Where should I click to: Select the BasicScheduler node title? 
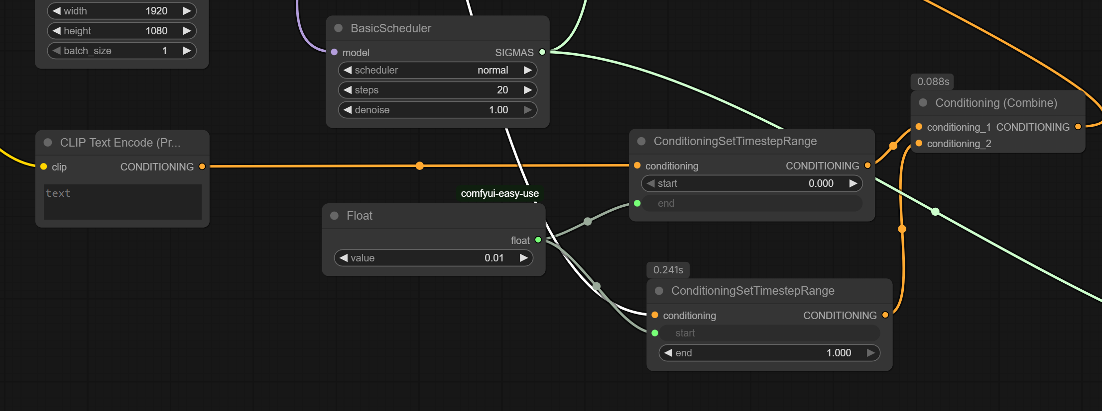pos(391,28)
